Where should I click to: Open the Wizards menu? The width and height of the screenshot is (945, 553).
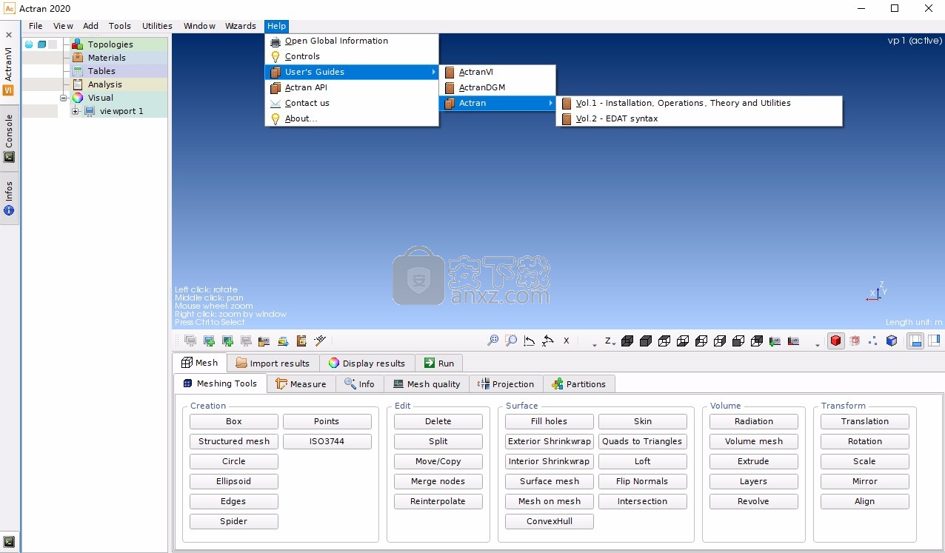click(x=241, y=26)
